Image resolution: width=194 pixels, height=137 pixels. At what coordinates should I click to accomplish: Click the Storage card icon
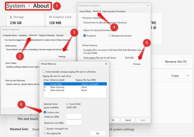click(x=11, y=17)
